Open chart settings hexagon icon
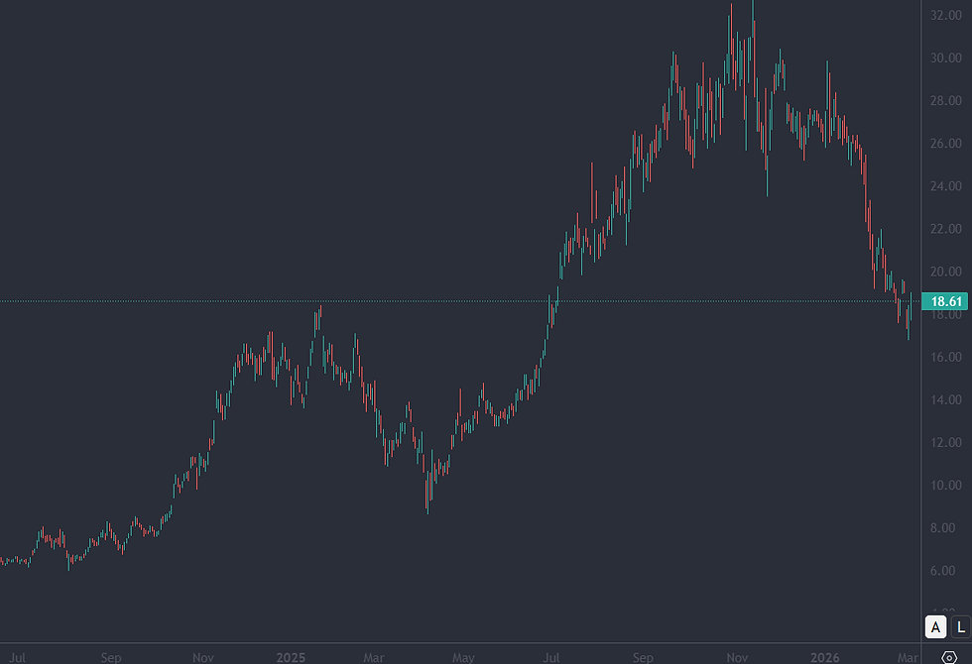This screenshot has width=972, height=664. pos(949,657)
